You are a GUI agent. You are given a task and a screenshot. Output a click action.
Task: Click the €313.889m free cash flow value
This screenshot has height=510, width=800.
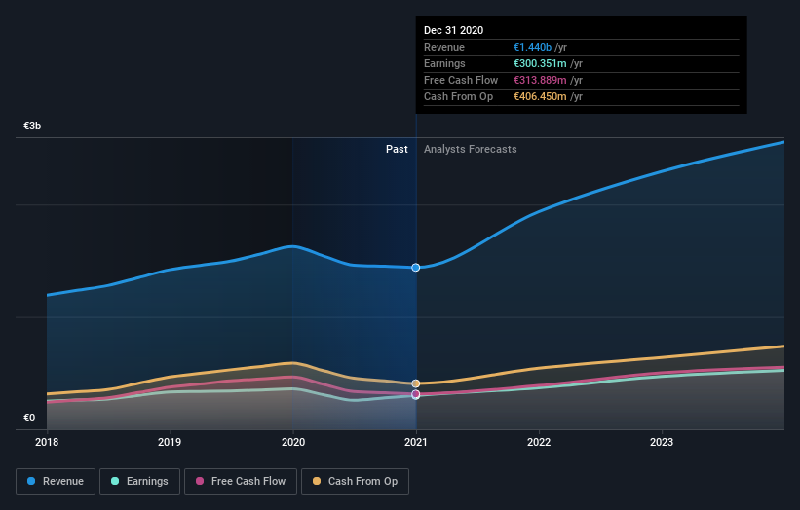(x=540, y=80)
